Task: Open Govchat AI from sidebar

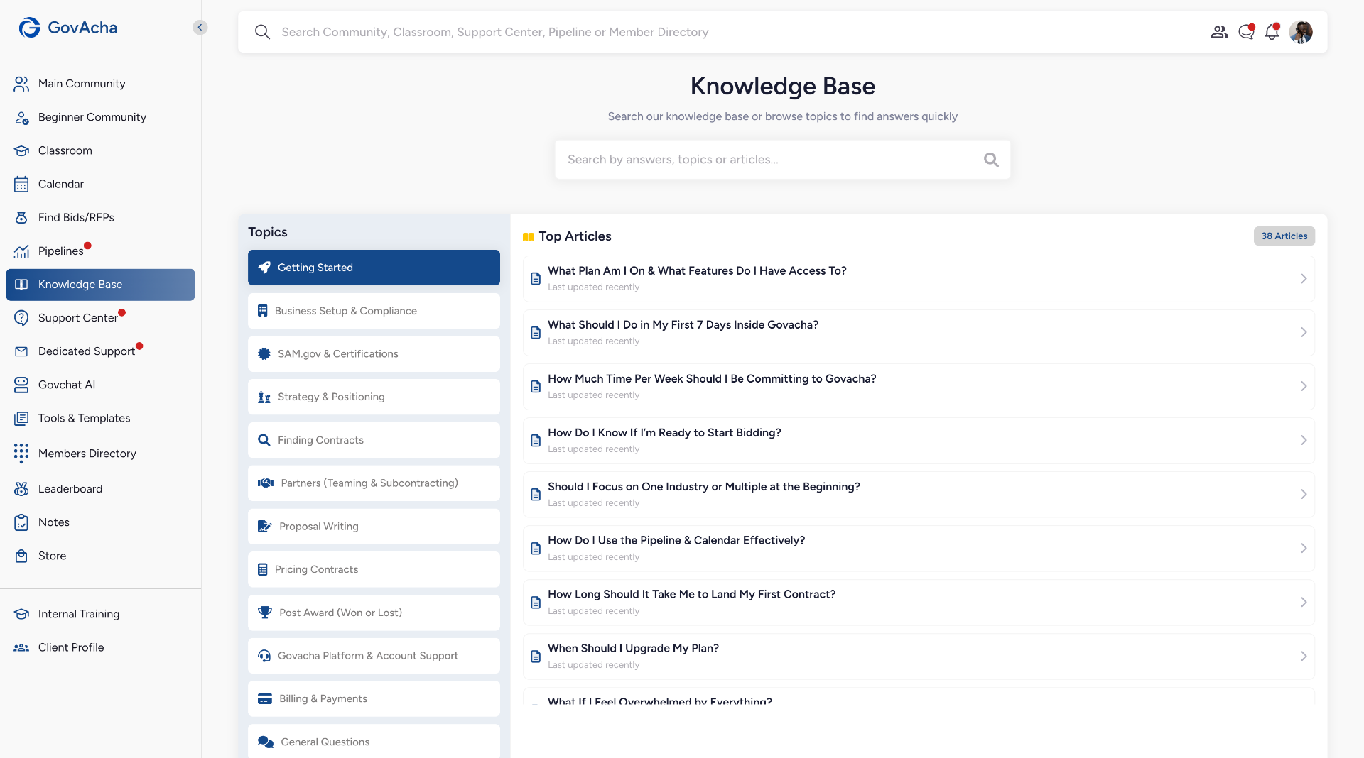Action: point(67,385)
